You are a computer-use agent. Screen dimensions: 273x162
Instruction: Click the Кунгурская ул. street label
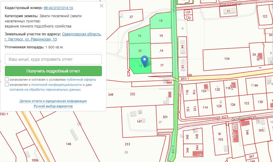coord(231,4)
